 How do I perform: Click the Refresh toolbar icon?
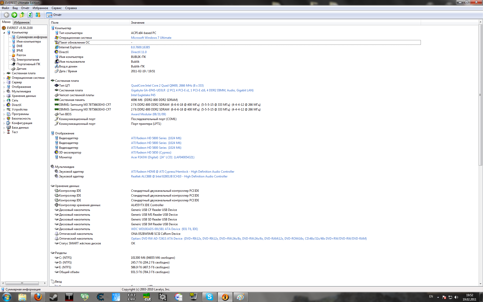[x=30, y=15]
